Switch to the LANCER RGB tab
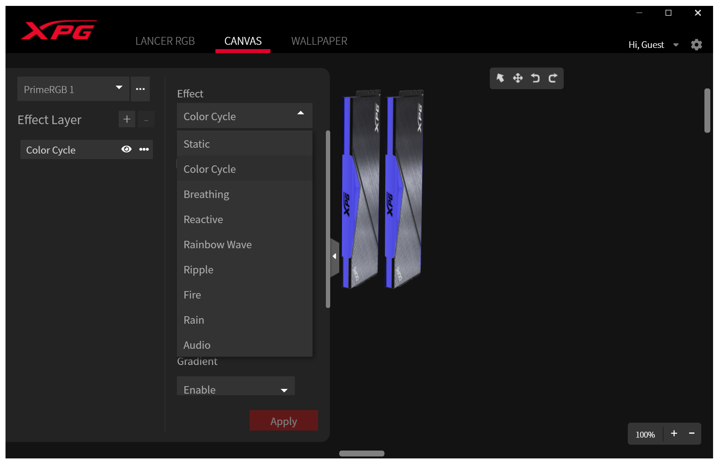 (x=165, y=41)
